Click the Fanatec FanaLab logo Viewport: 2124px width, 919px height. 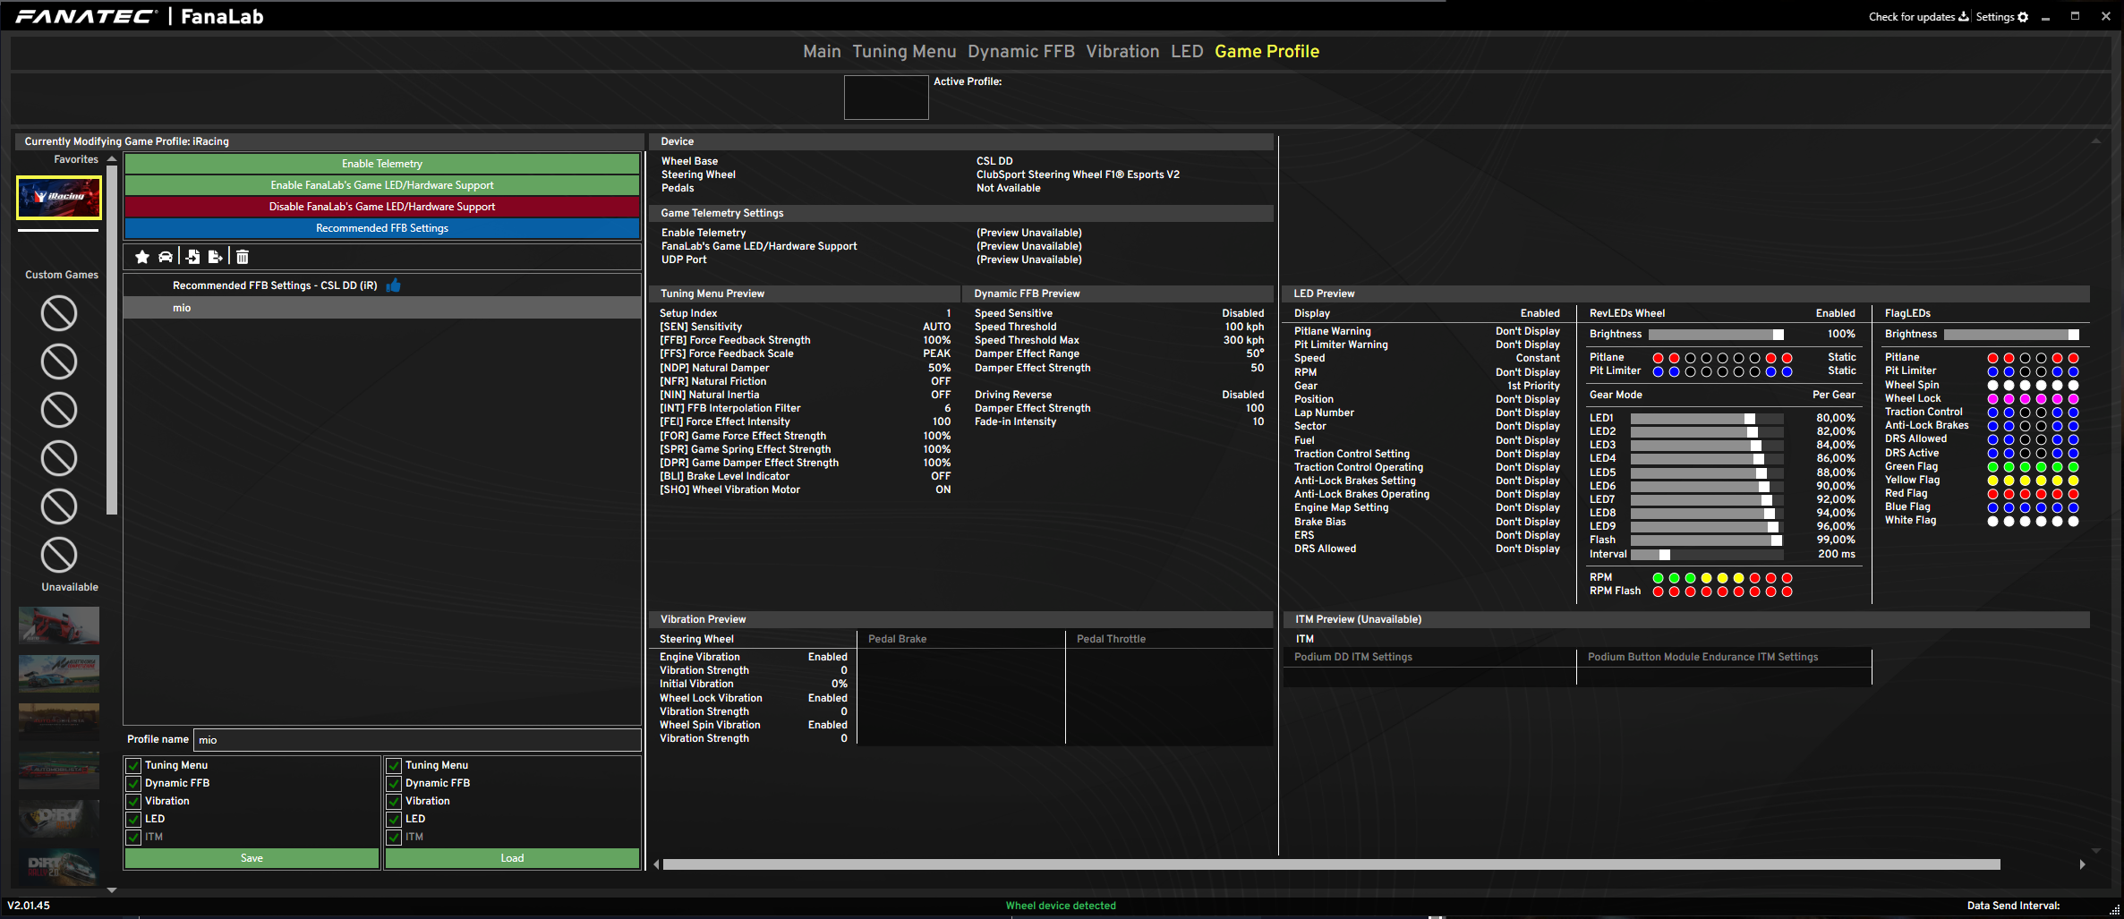pos(140,17)
